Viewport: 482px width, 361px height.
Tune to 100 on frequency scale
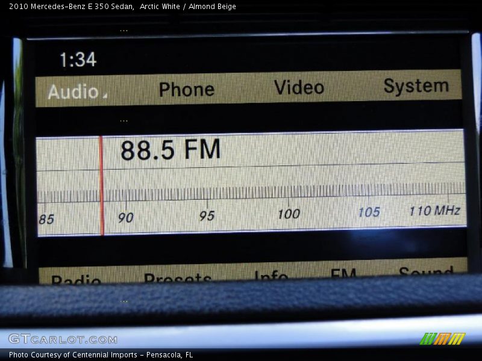tap(289, 214)
